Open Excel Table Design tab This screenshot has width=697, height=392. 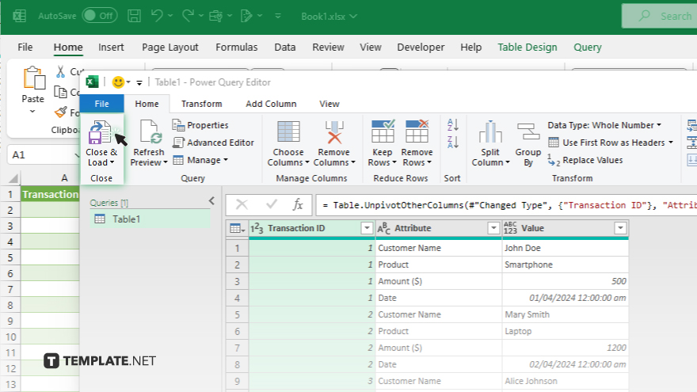pyautogui.click(x=528, y=47)
